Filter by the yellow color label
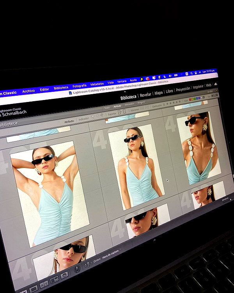The width and height of the screenshot is (234, 293). tap(192, 99)
